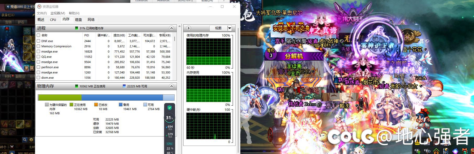Click the 视图 button
The width and height of the screenshot is (474, 154).
[x=218, y=28]
